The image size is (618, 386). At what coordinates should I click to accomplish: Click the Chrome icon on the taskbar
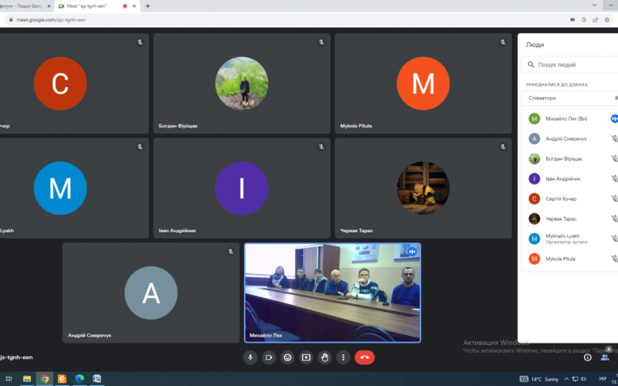(45, 379)
